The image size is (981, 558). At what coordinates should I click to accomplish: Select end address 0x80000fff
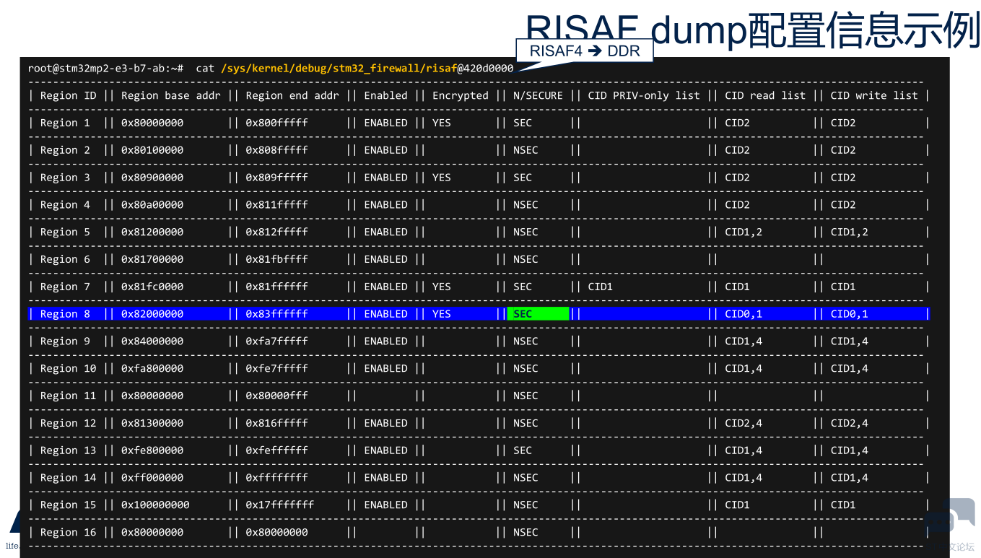[x=277, y=396]
